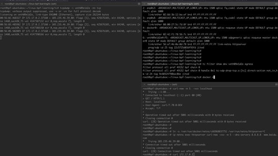The image size is (278, 156).
Task: Click '> GET / HTTP/1.1' line
Action: [x=153, y=98]
